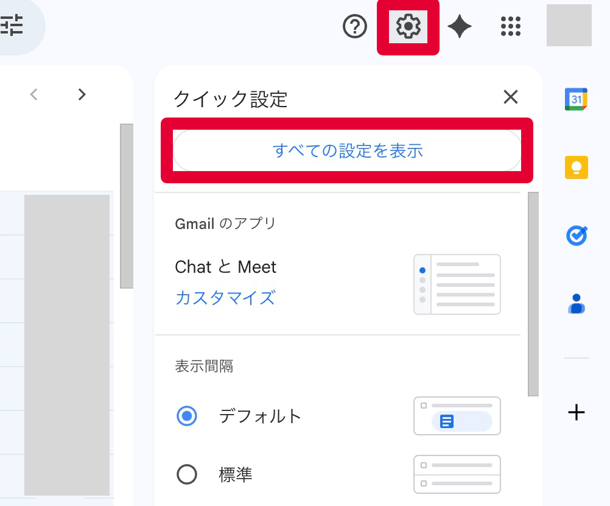The image size is (610, 506).
Task: Add an app with the plus icon
Action: 575,413
